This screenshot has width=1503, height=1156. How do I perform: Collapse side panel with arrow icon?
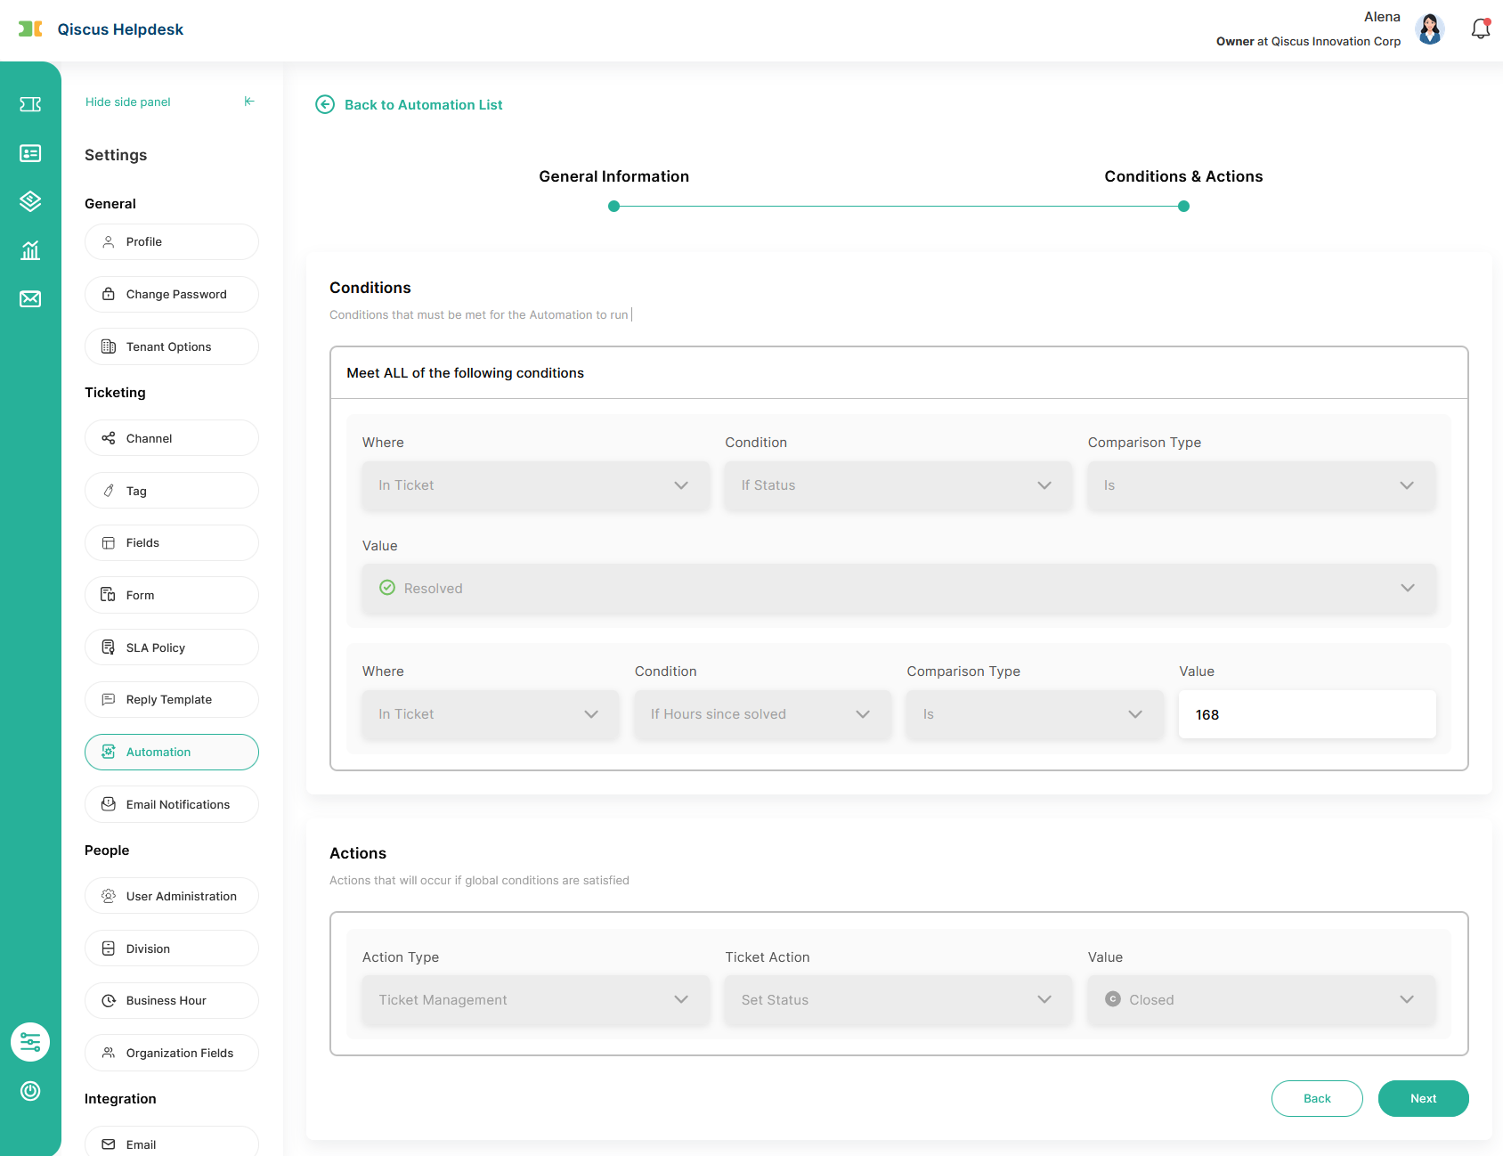tap(249, 102)
